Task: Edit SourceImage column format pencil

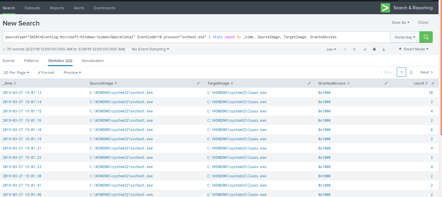Action: tap(198, 83)
